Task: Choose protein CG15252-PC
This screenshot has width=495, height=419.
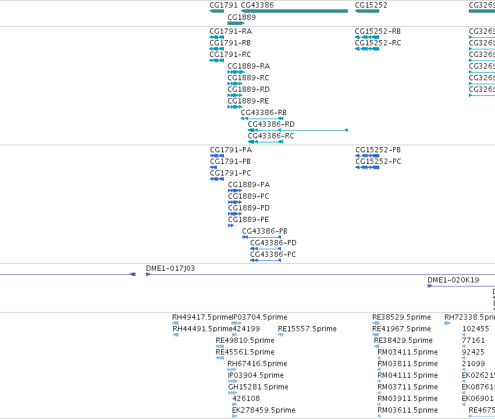Action: point(378,162)
